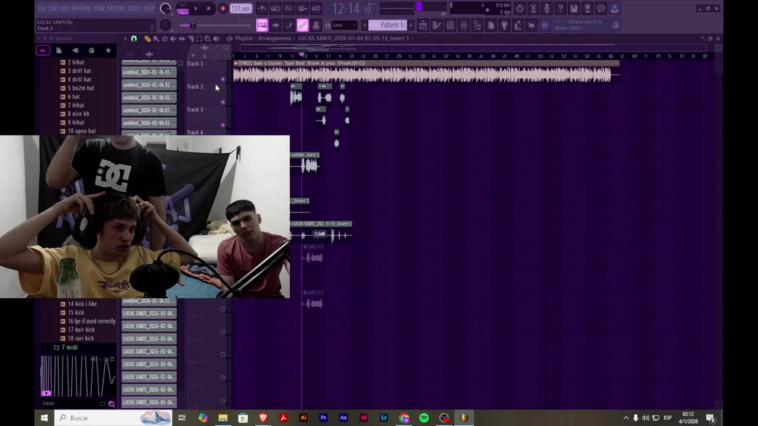Toggle the 3-2-1 countdown before recording
The image size is (758, 426).
pos(289,8)
